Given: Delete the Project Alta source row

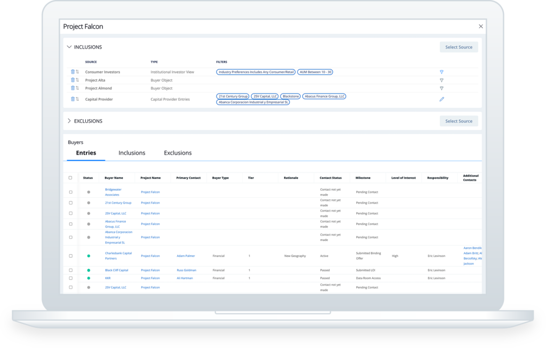Looking at the screenshot, I should tap(73, 80).
